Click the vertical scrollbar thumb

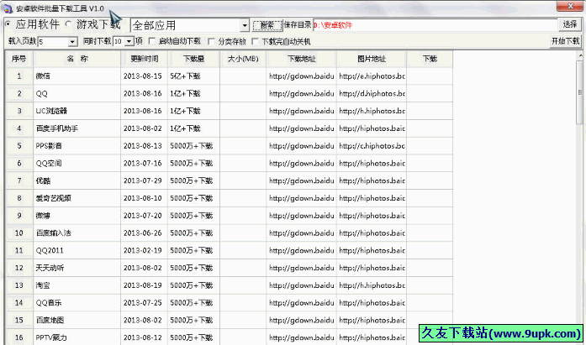[579, 92]
